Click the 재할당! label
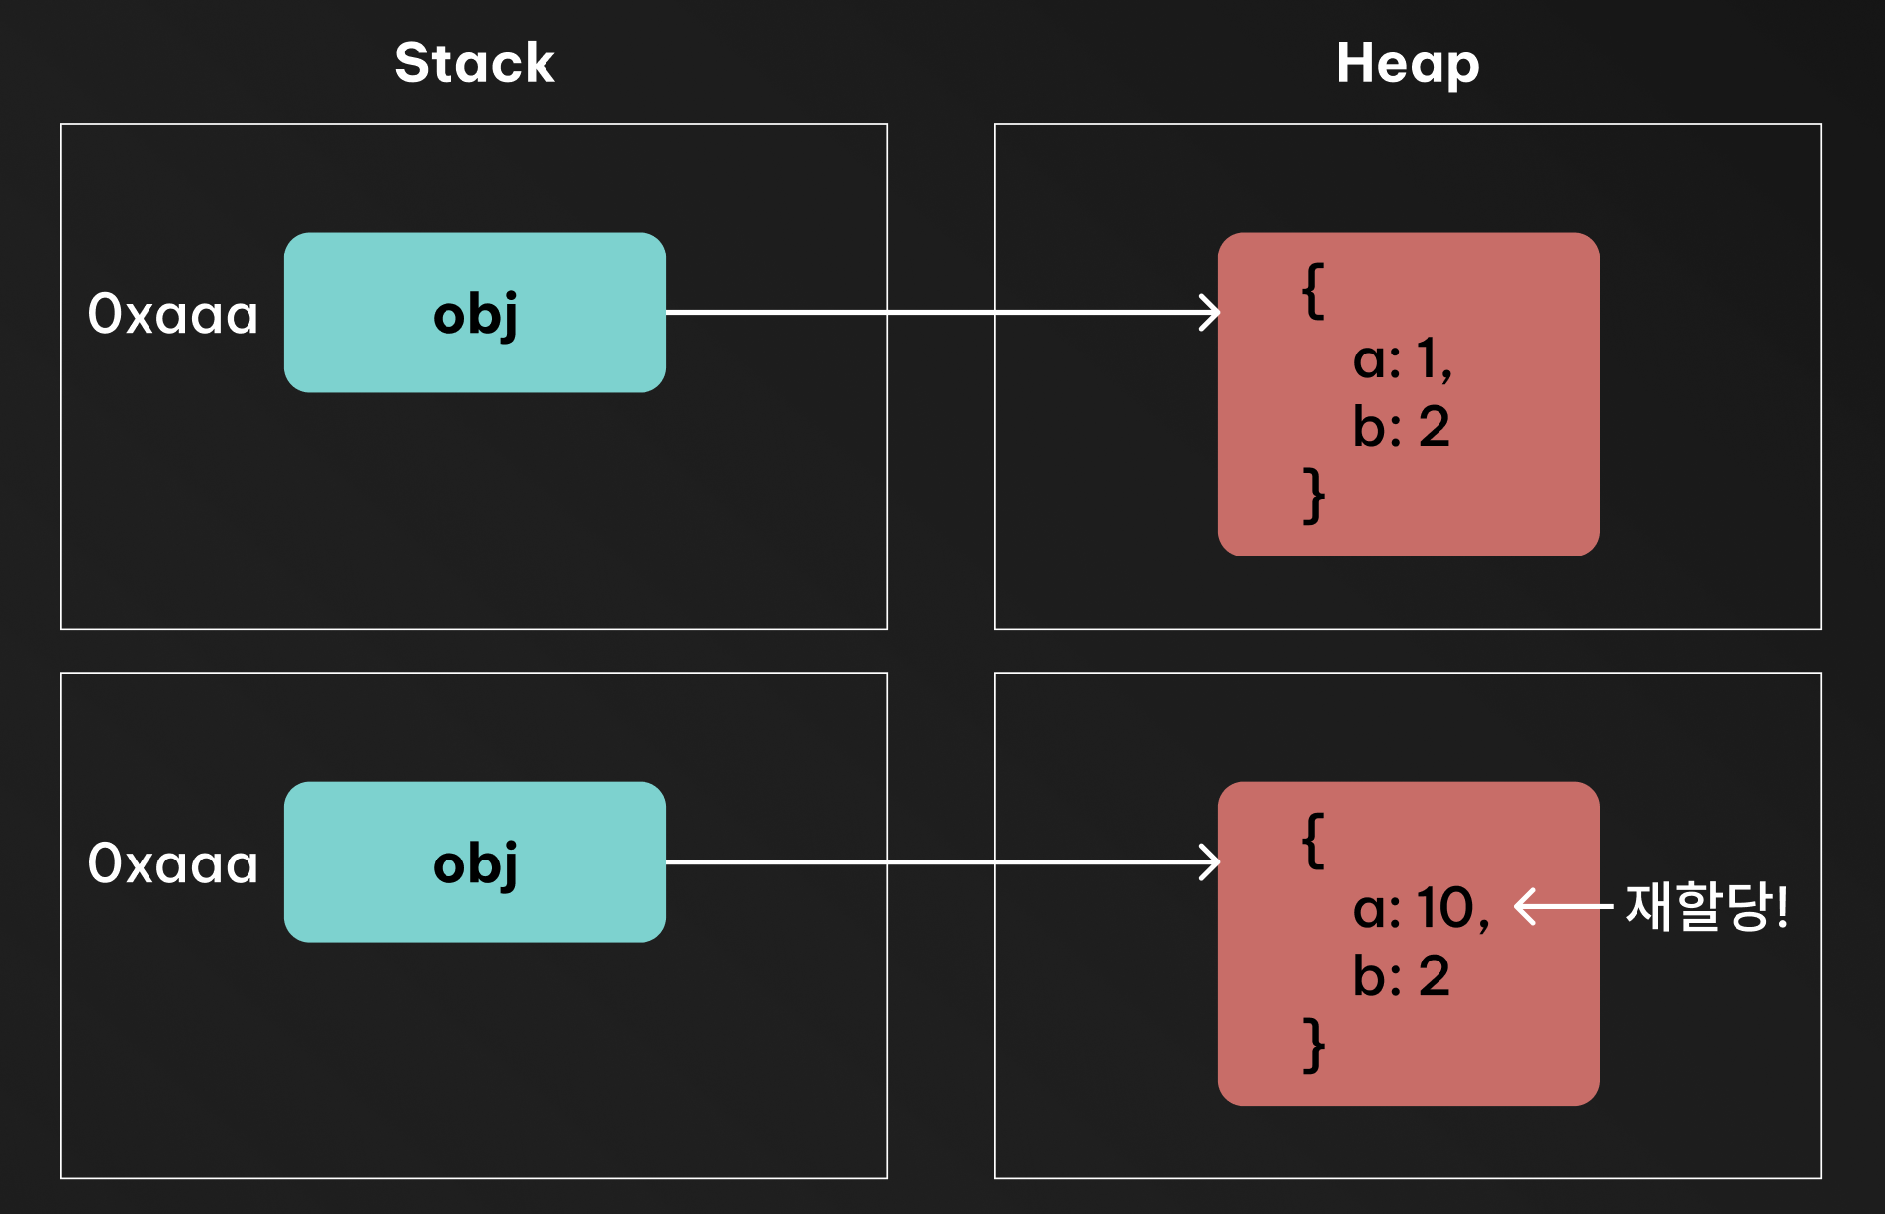Image resolution: width=1885 pixels, height=1214 pixels. [1707, 906]
